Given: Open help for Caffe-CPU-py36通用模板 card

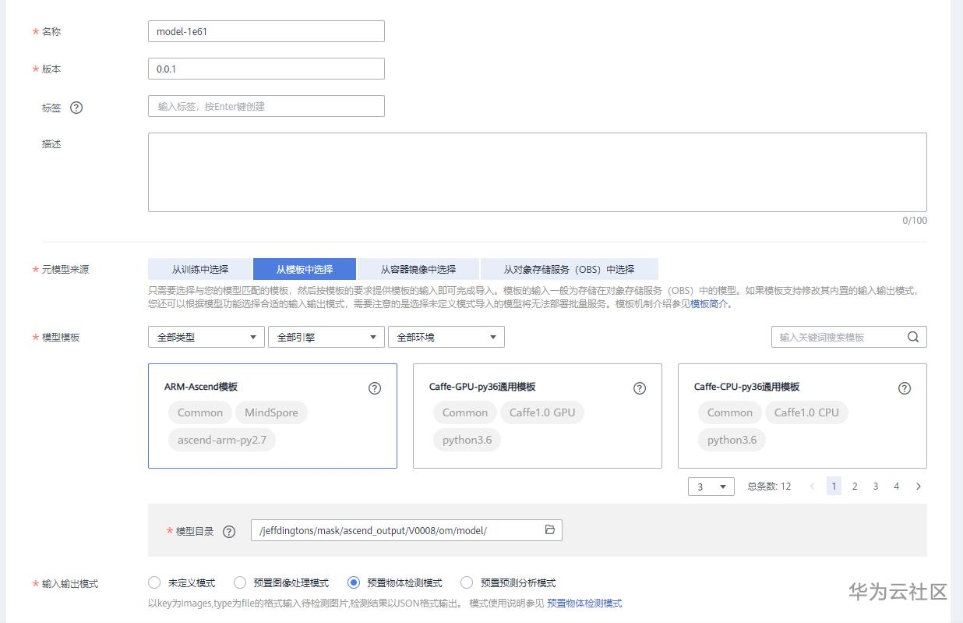Looking at the screenshot, I should (905, 388).
